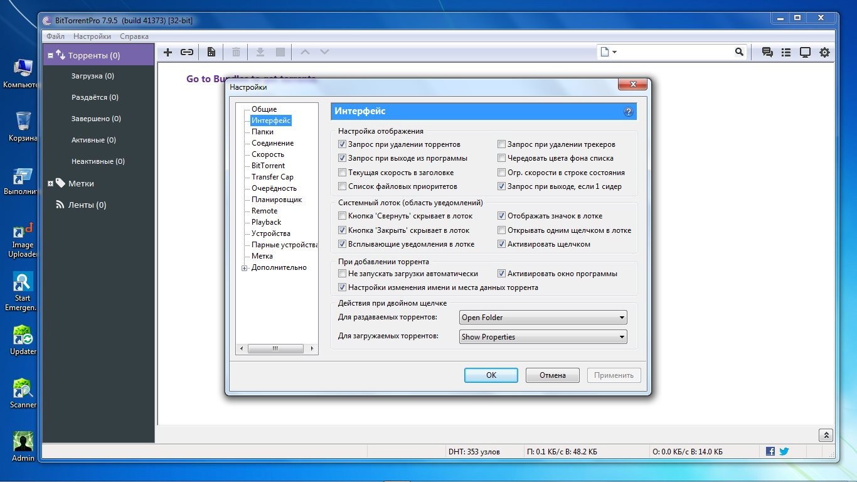Click the Применить button

(x=614, y=375)
